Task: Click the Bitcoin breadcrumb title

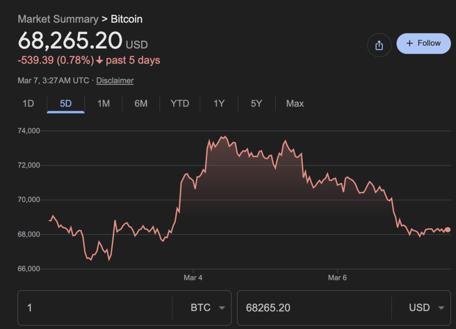Action: tap(127, 19)
